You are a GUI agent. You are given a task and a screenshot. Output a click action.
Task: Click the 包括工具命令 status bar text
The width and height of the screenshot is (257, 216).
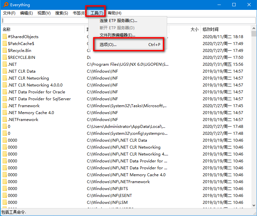13,212
